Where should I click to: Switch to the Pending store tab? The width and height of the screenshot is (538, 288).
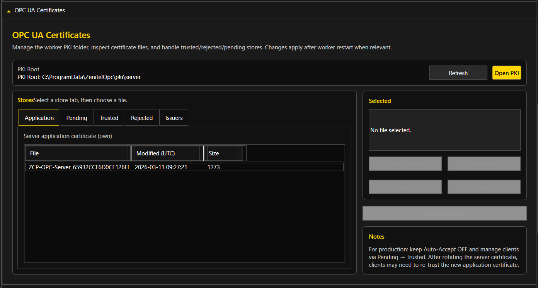tap(77, 118)
